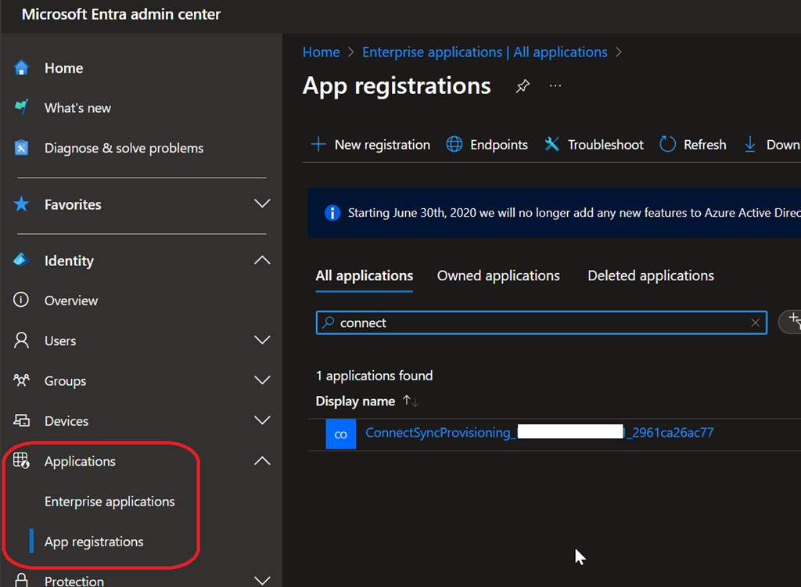Viewport: 801px width, 587px height.
Task: Click the CO application tile icon
Action: (340, 434)
